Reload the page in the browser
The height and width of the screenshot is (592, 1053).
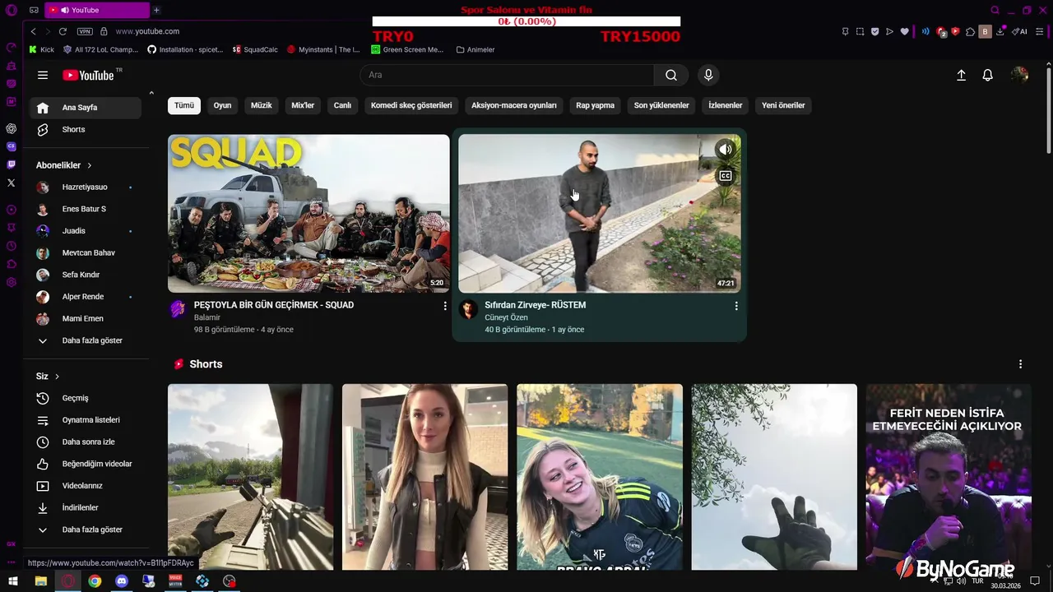click(63, 31)
